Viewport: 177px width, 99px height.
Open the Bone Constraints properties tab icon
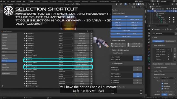(149, 64)
